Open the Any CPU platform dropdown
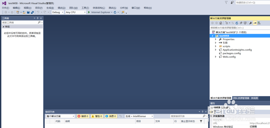Screen dimensions: 270x128 tap(76, 12)
